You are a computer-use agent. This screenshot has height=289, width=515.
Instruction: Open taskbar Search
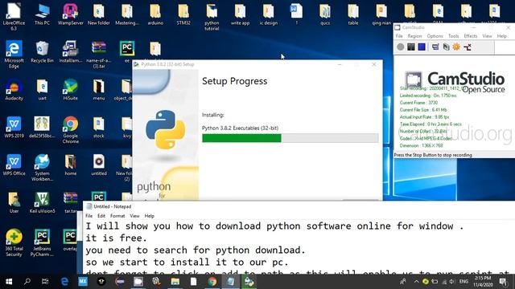27,282
